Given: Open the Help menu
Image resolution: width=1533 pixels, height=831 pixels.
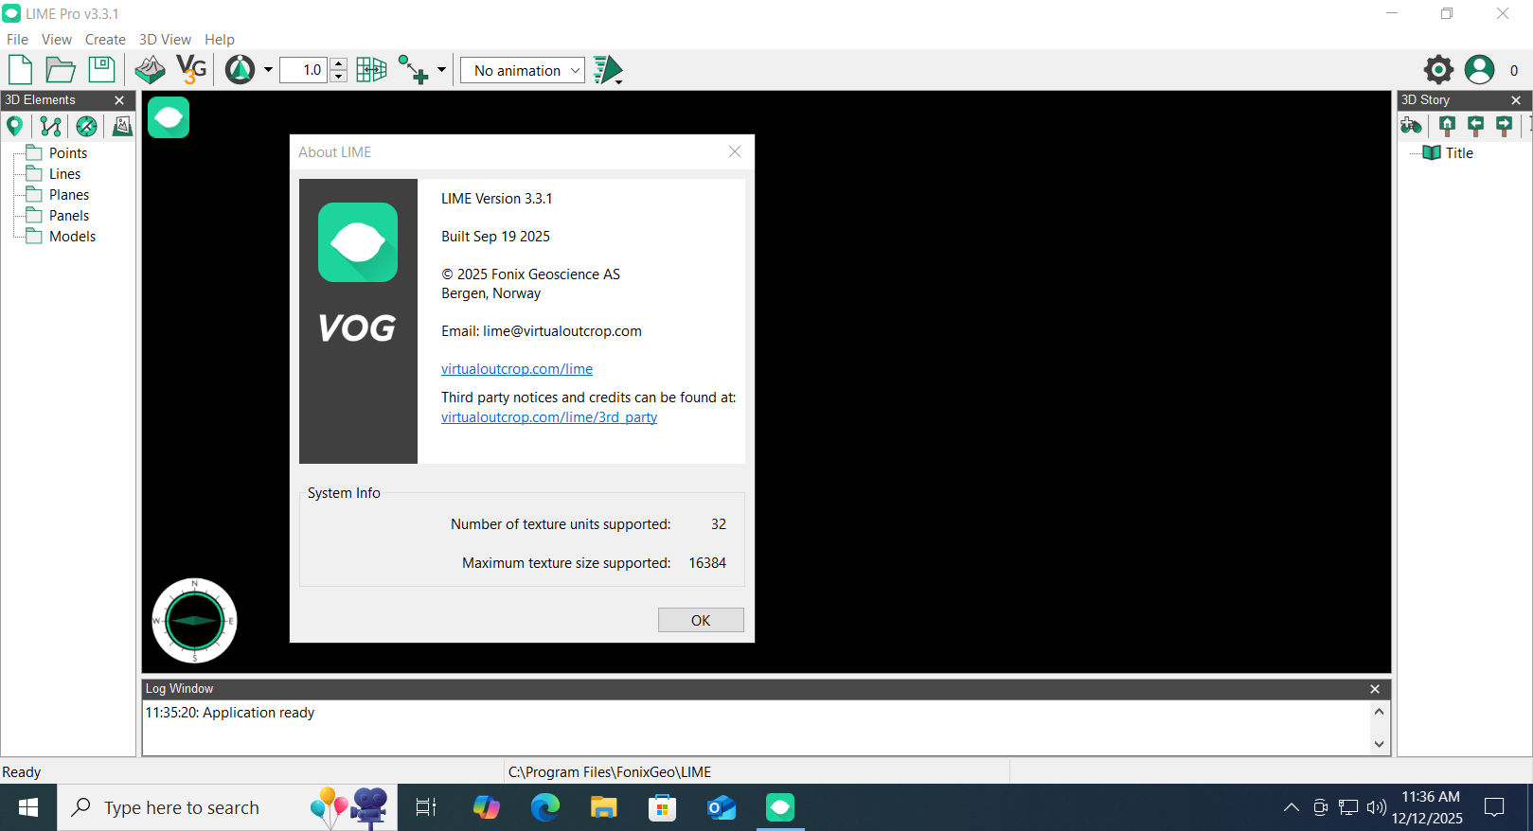Looking at the screenshot, I should tap(220, 40).
